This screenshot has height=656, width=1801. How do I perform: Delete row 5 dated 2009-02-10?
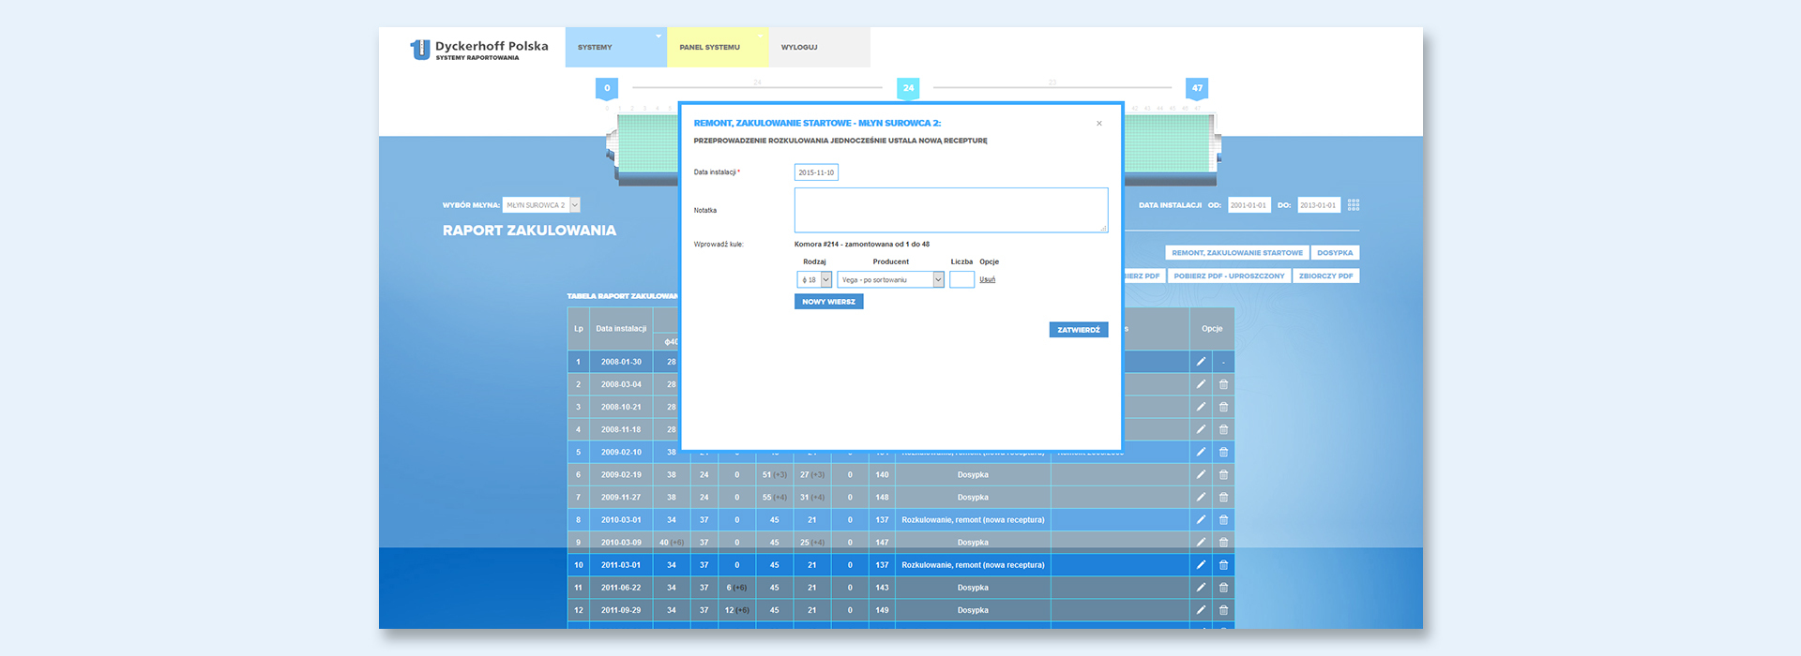click(x=1223, y=452)
